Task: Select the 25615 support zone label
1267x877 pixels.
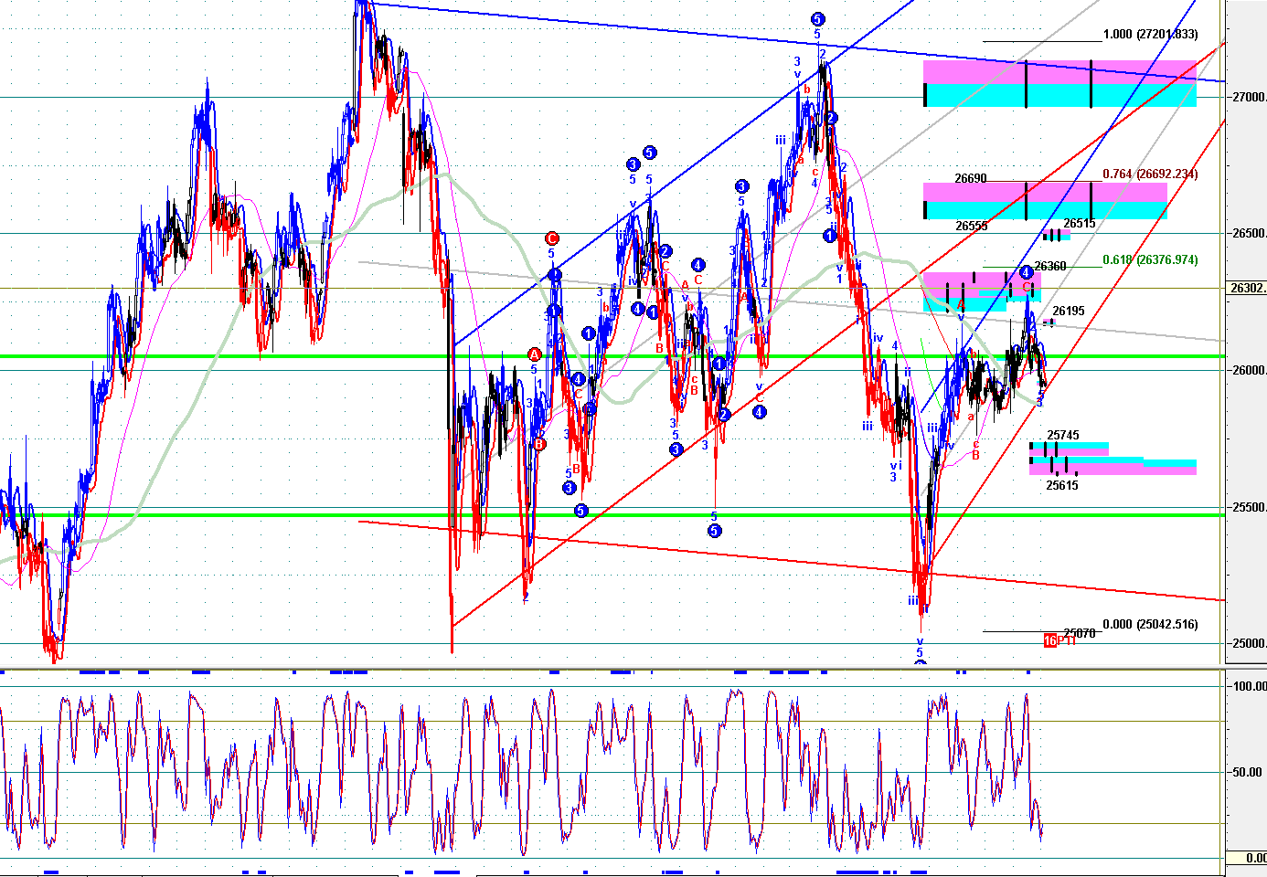Action: coord(1062,485)
